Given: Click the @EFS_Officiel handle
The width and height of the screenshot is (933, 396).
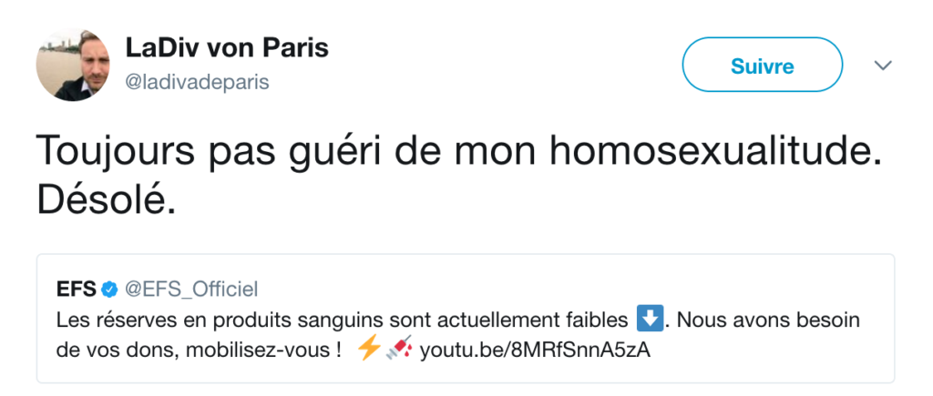Looking at the screenshot, I should click(x=191, y=289).
